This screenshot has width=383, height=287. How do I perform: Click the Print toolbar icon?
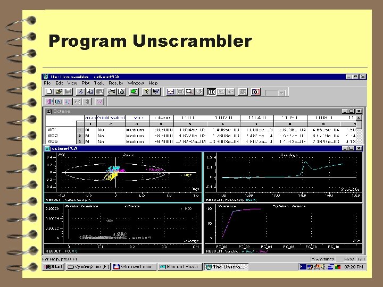pyautogui.click(x=112, y=92)
